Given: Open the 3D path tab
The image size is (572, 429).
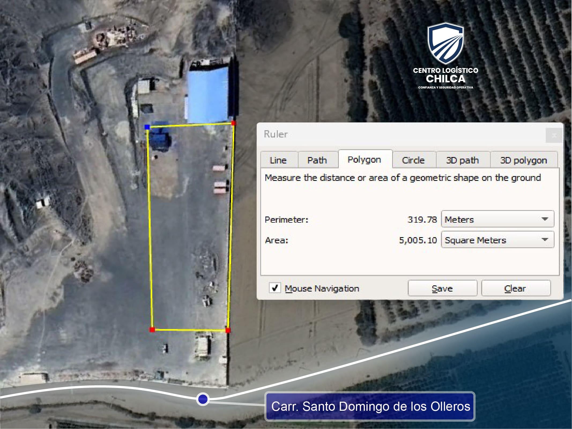Looking at the screenshot, I should [x=463, y=160].
